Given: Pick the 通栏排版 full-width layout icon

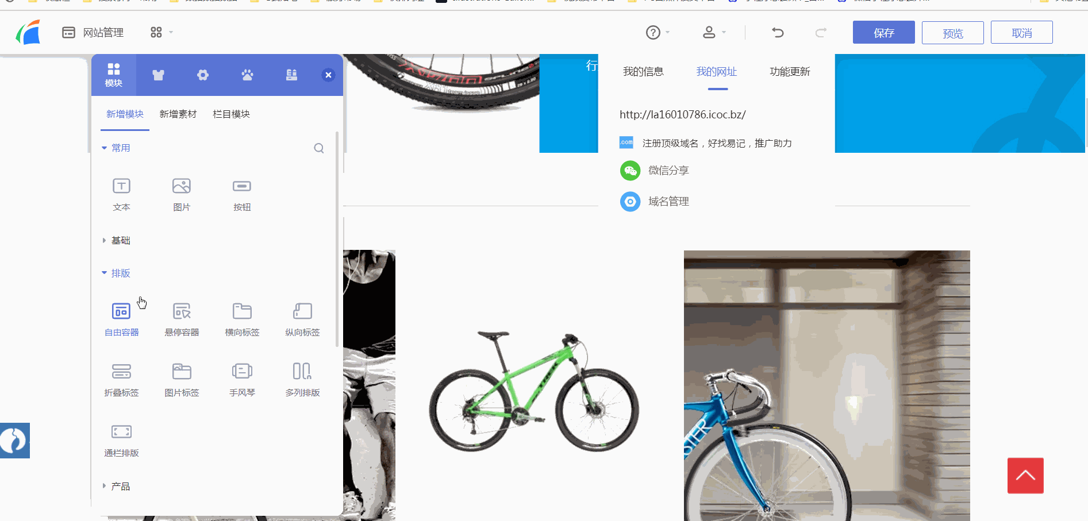Looking at the screenshot, I should coord(121,431).
